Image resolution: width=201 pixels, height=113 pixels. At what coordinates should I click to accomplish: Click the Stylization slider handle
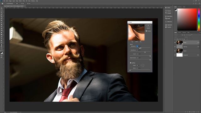(x=140, y=48)
